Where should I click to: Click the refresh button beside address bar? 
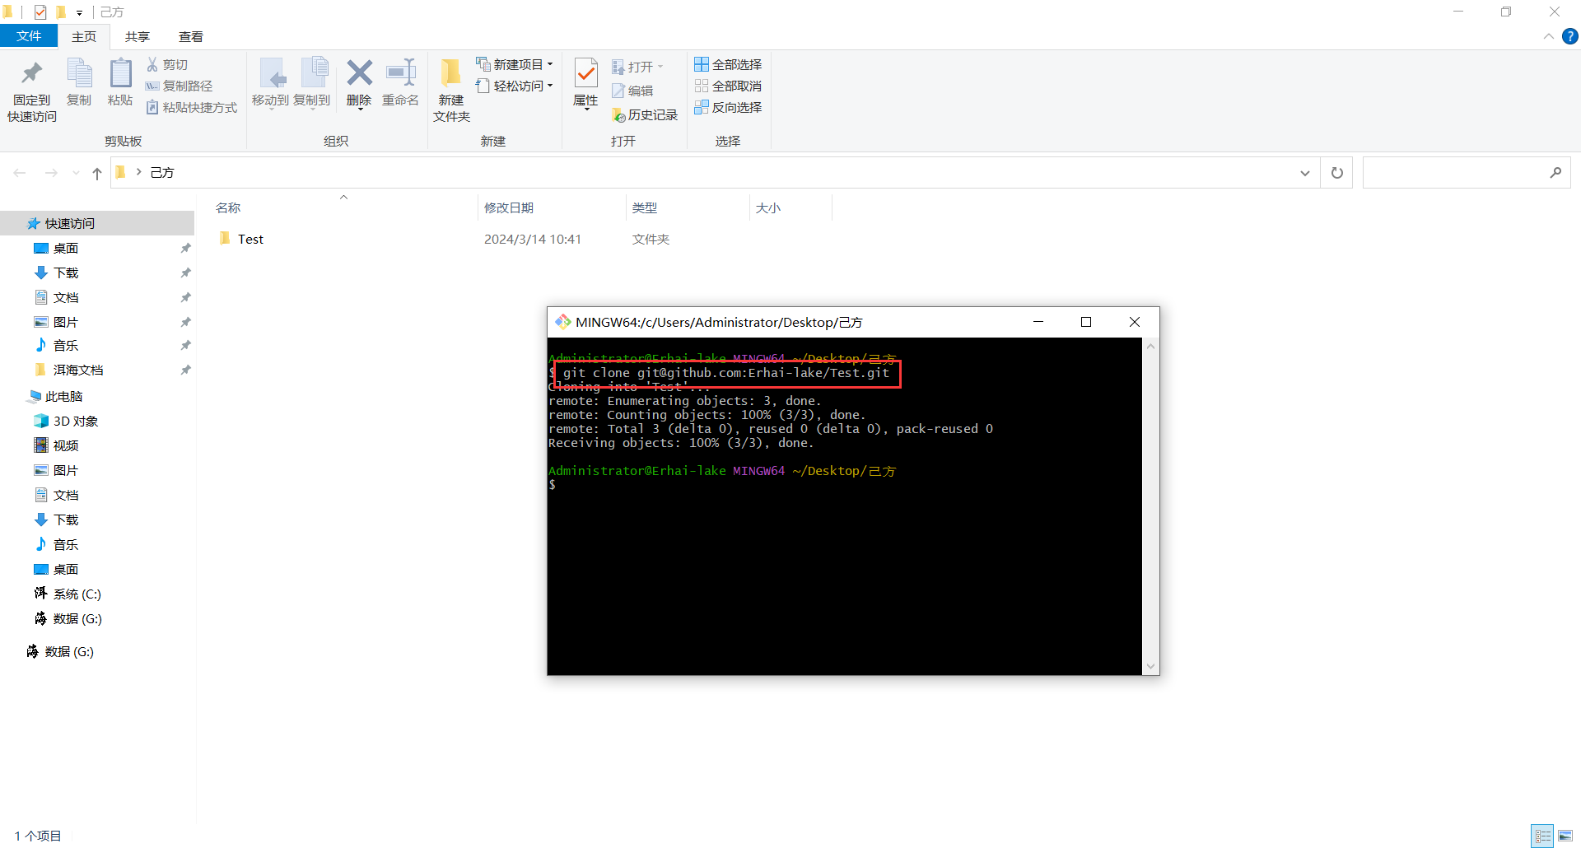1336,173
